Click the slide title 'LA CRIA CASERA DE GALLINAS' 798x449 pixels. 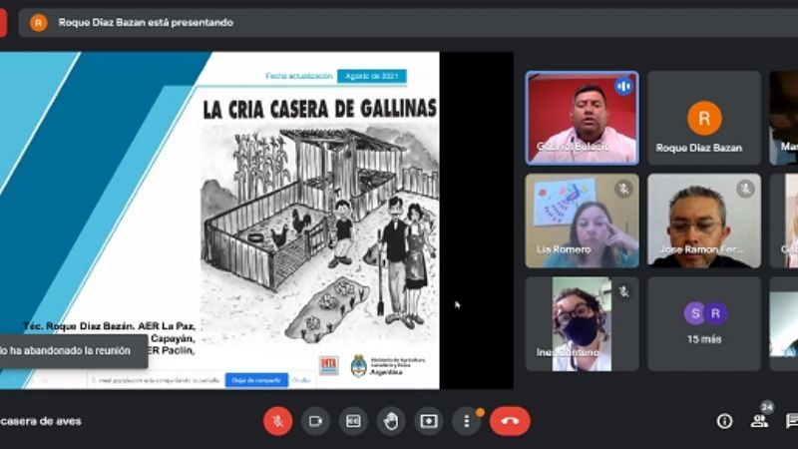319,109
